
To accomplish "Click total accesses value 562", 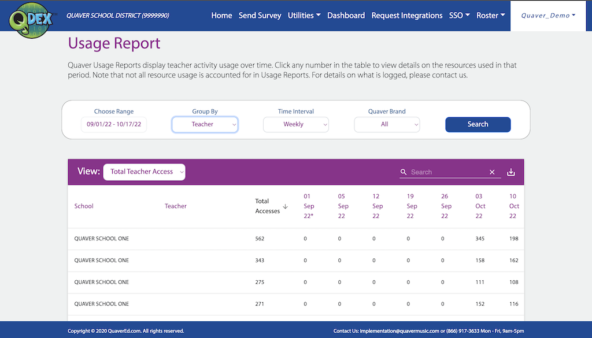I will pos(260,239).
